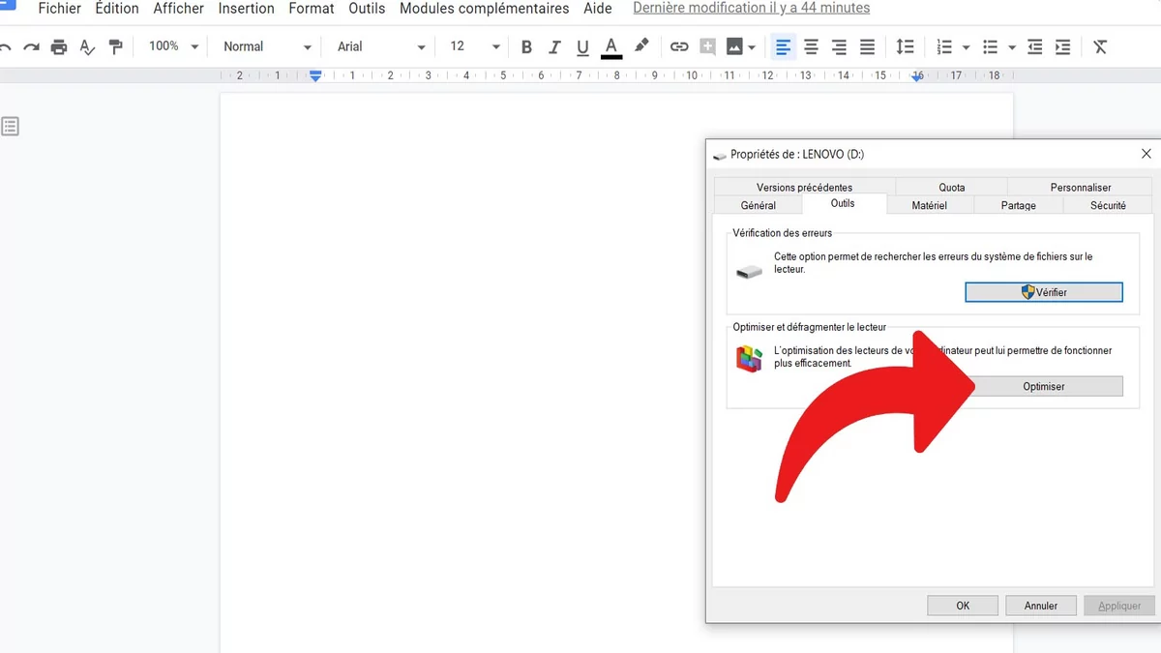
Task: Click the Optimiser button
Action: [x=1044, y=385]
